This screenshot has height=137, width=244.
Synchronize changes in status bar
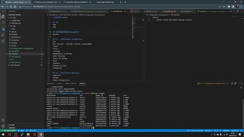click(27, 131)
